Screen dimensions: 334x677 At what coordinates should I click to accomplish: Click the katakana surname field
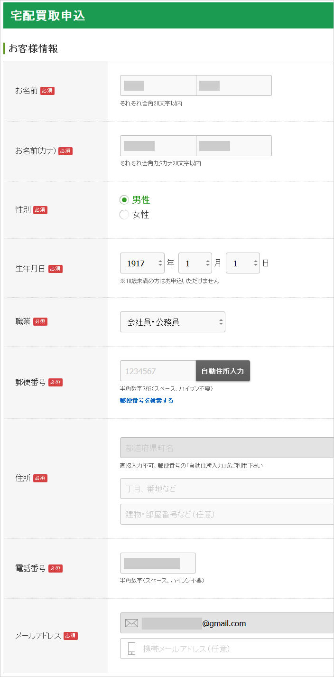click(158, 145)
